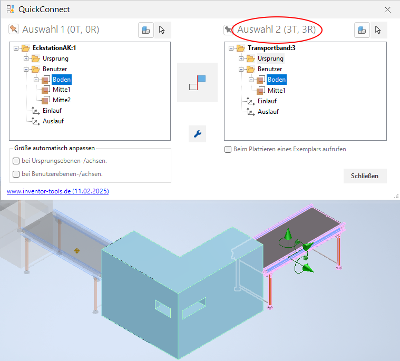Click the cursor pick button for Auswahl 2
Image resolution: width=400 pixels, height=361 pixels.
pos(378,30)
